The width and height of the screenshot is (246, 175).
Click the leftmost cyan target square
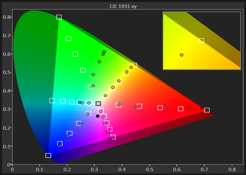click(52, 101)
